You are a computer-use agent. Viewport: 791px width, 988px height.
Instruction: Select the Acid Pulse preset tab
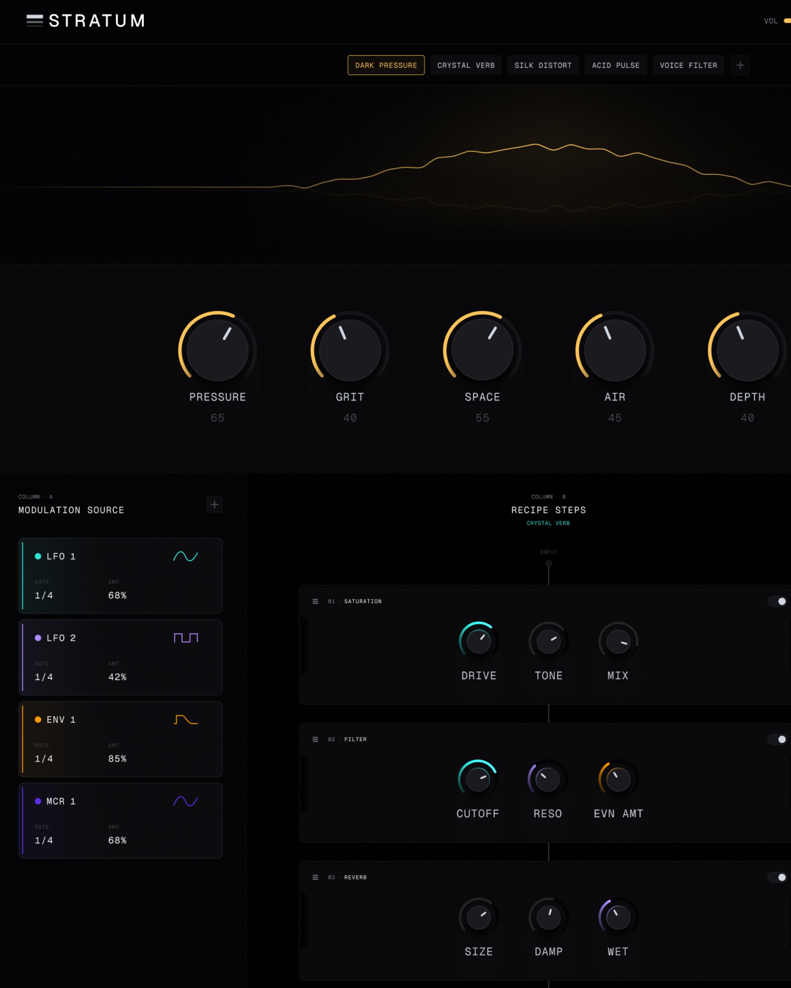point(615,65)
